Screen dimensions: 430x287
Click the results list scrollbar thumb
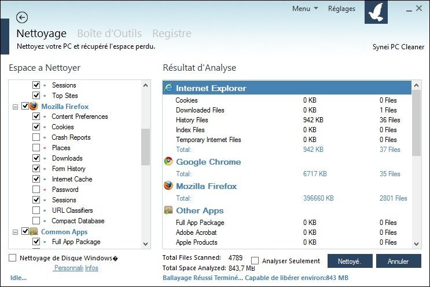click(x=416, y=123)
